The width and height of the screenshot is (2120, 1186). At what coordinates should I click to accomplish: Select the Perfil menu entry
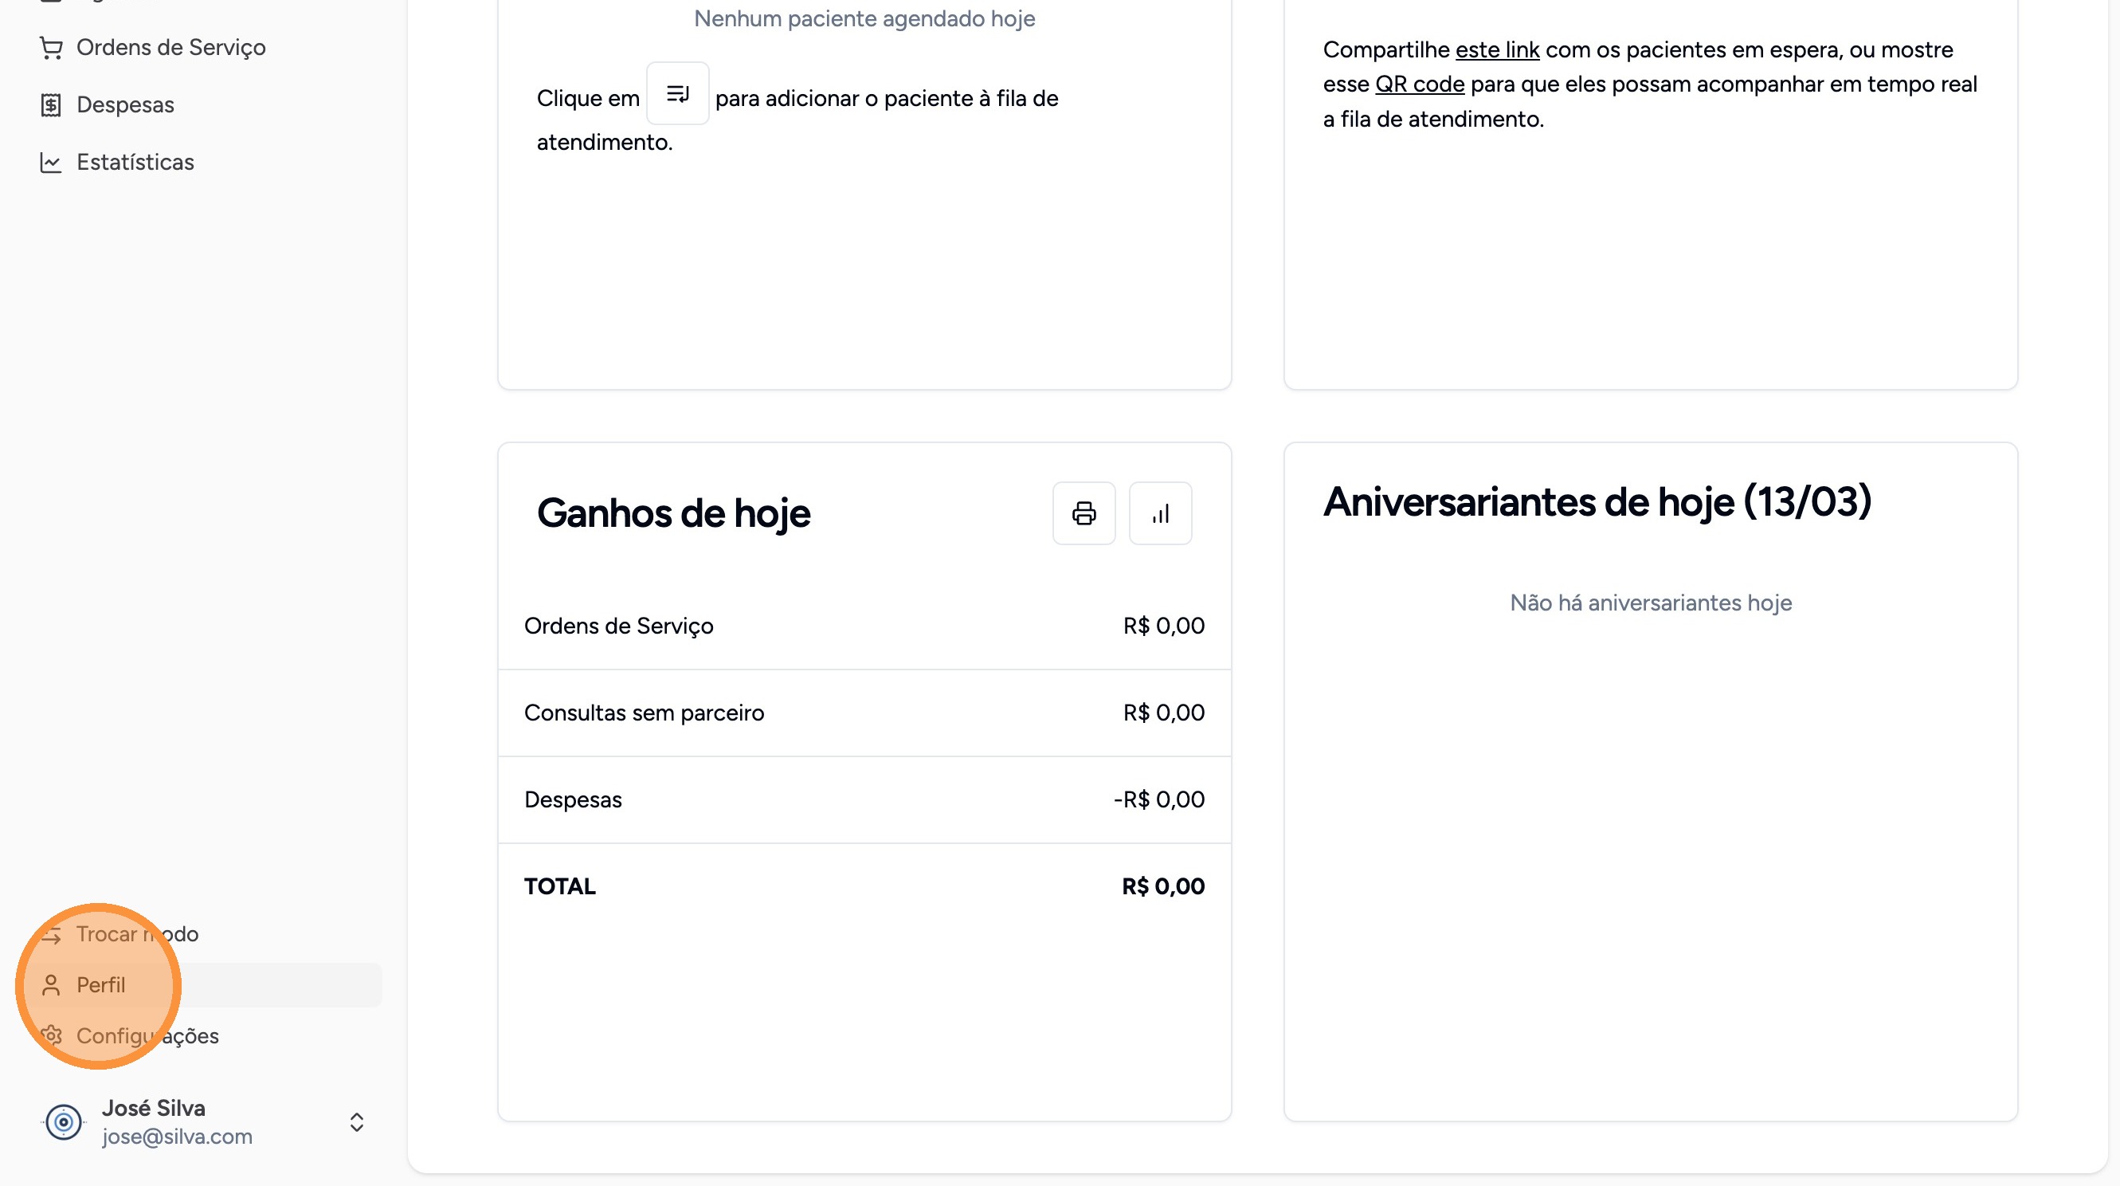tap(101, 985)
